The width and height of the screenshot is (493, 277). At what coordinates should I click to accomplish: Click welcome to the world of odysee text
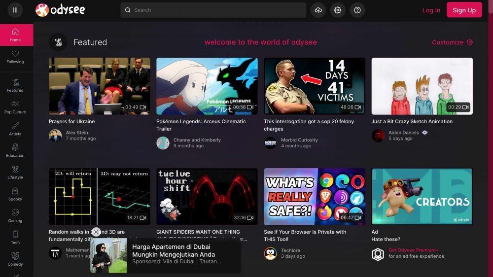pos(261,42)
